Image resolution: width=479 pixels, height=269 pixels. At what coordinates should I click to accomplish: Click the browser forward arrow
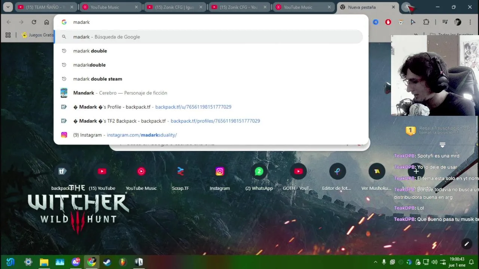(x=21, y=22)
